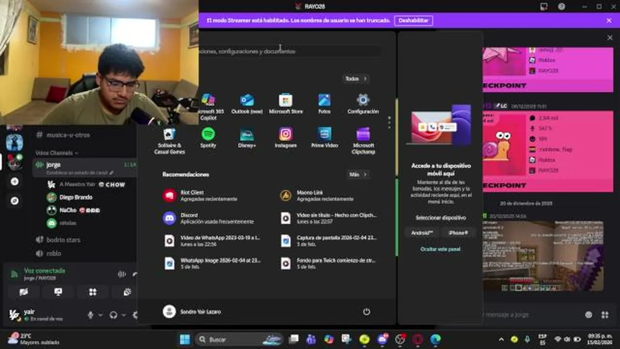Show more recommendations with Más button
Viewport: 620px width, 349px height.
click(357, 174)
